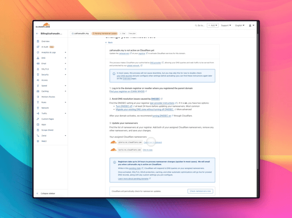Click the Speed lightning icon
Viewport: 292px width, 218px height.
[38, 86]
